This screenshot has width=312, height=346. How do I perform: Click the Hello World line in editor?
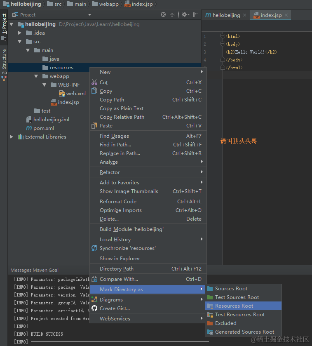pos(251,52)
